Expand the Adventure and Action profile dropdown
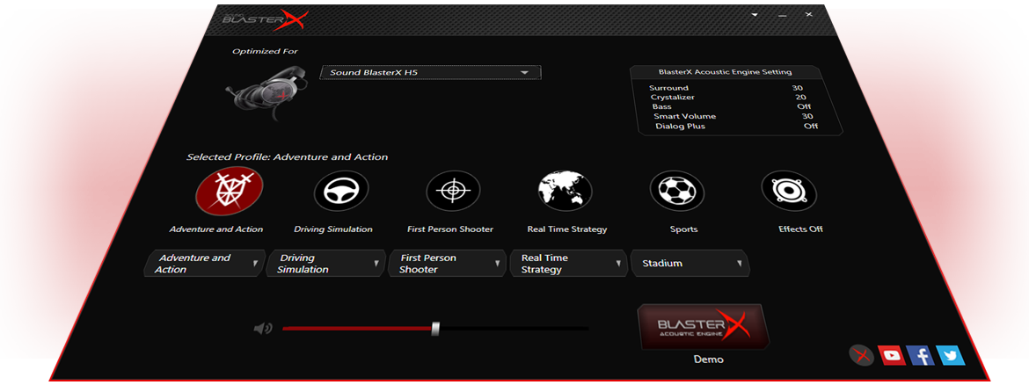This screenshot has width=1029, height=385. point(204,264)
